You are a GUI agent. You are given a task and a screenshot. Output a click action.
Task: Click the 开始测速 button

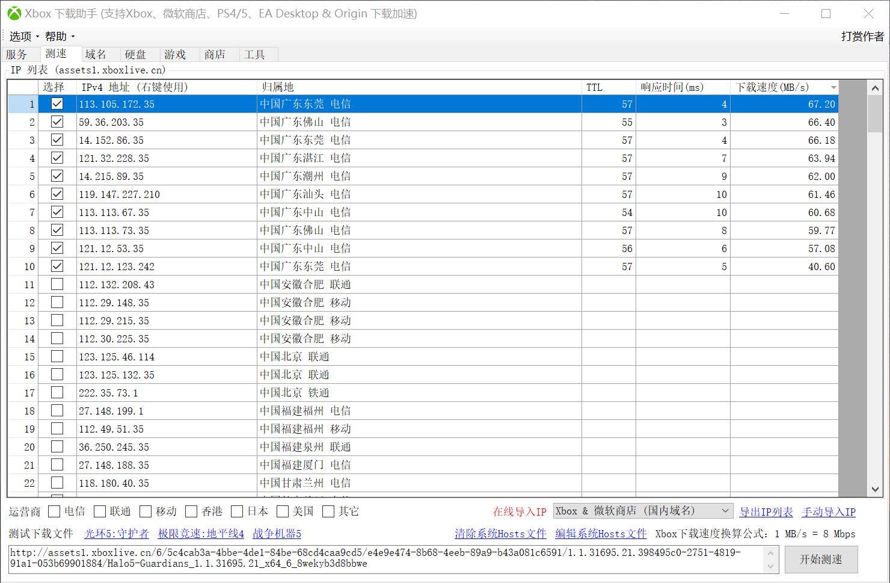(x=821, y=560)
